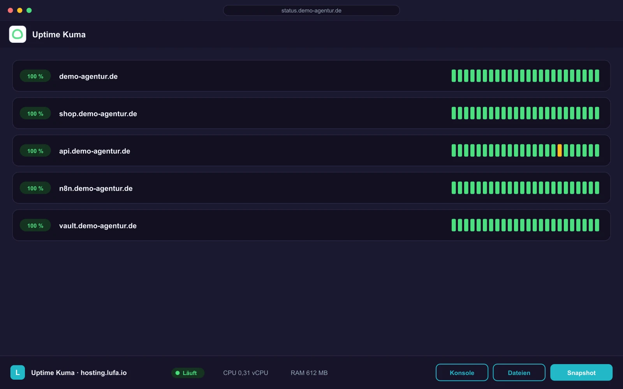The width and height of the screenshot is (623, 389).
Task: Select the shop.demo-agentur.de monitor name
Action: 98,114
